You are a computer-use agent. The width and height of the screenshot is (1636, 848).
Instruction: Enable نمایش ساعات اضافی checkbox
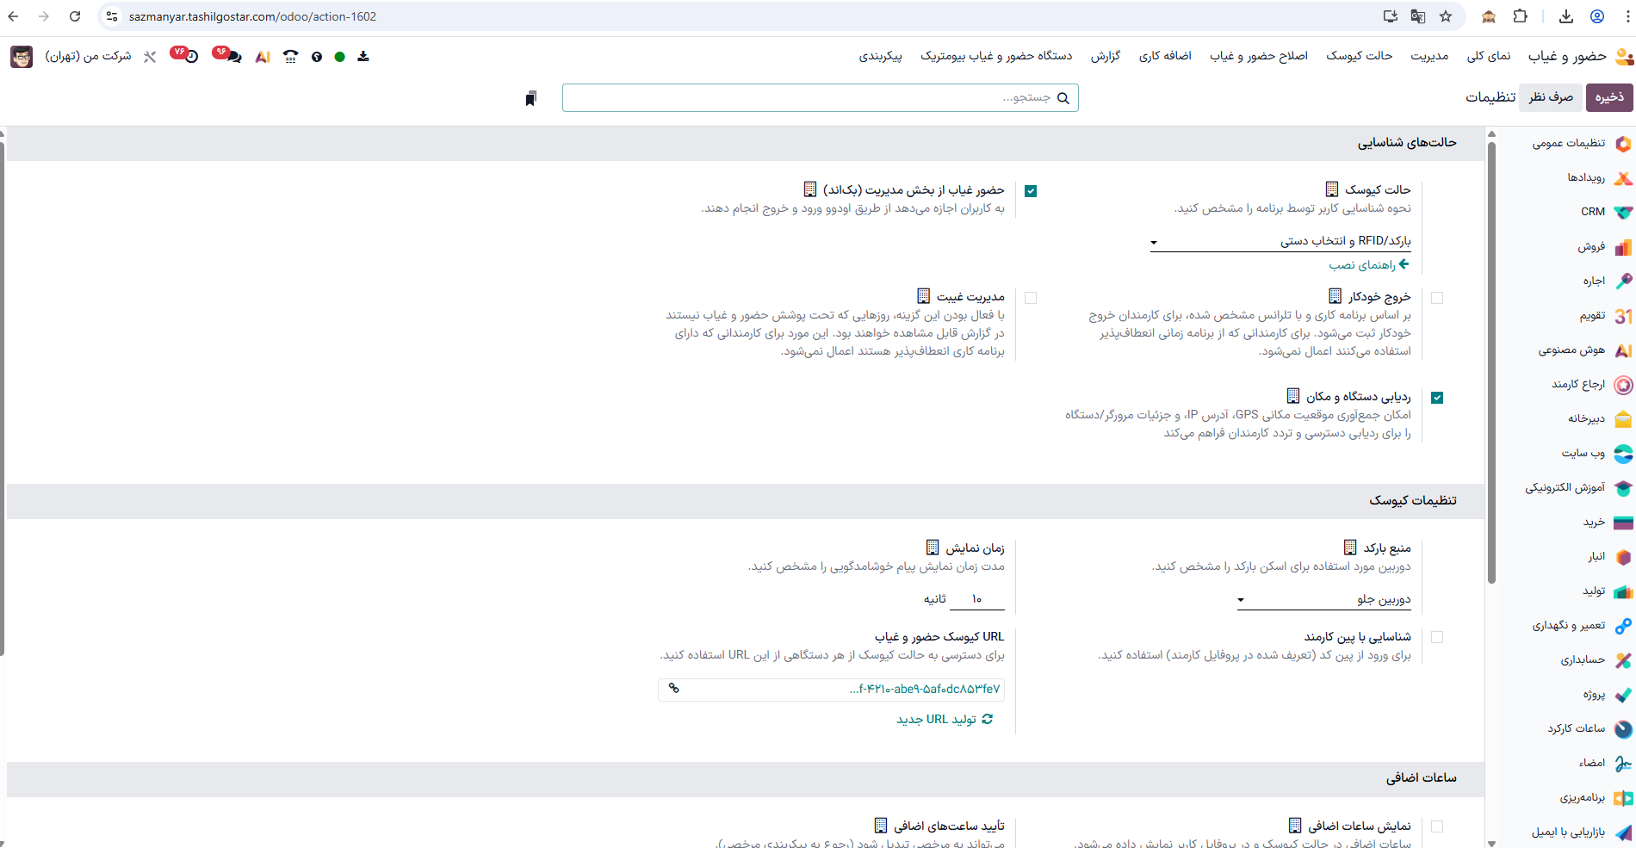(1437, 826)
